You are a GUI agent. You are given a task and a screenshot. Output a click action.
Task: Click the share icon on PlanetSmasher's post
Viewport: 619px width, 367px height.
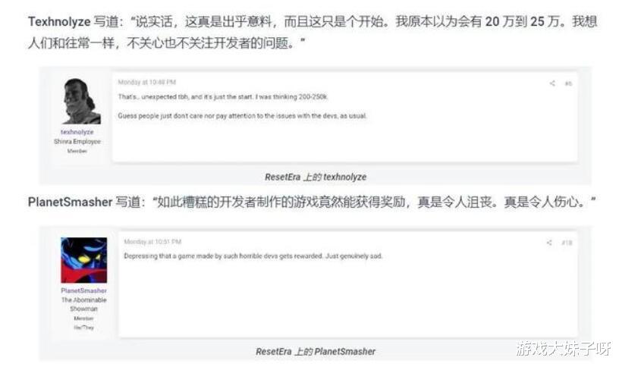coord(548,243)
